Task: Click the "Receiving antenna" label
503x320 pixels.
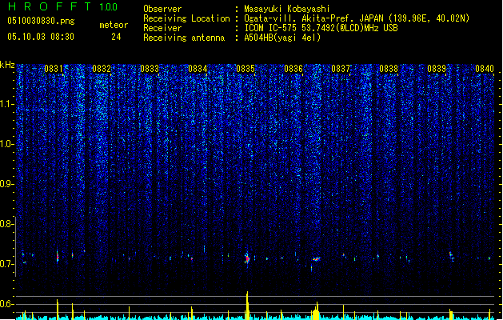Action: click(184, 38)
